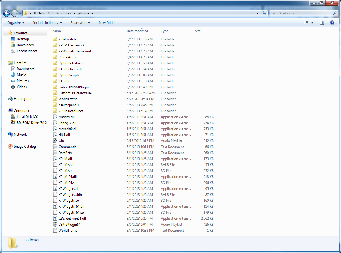Select the win Audio PlayList icon
Screen dimensions: 341x253
pos(55,141)
